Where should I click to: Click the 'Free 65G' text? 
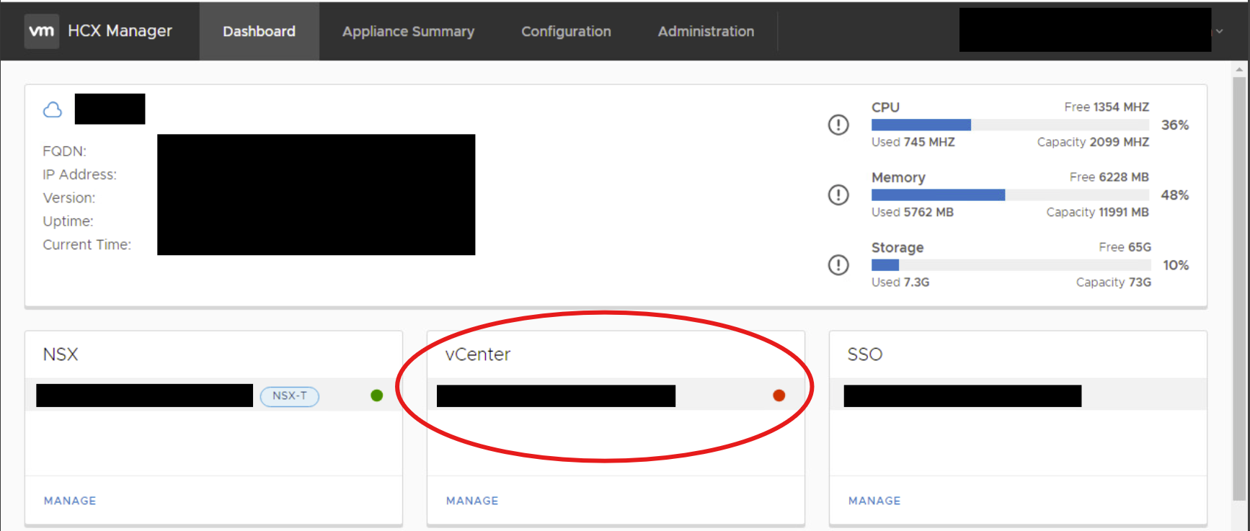click(x=1125, y=247)
